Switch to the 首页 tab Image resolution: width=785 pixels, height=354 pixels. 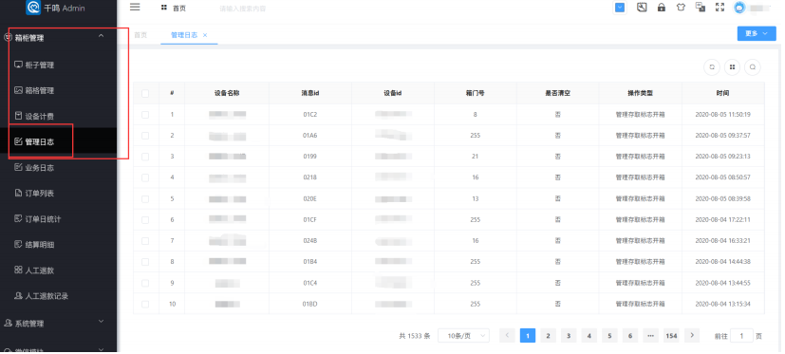(x=140, y=35)
